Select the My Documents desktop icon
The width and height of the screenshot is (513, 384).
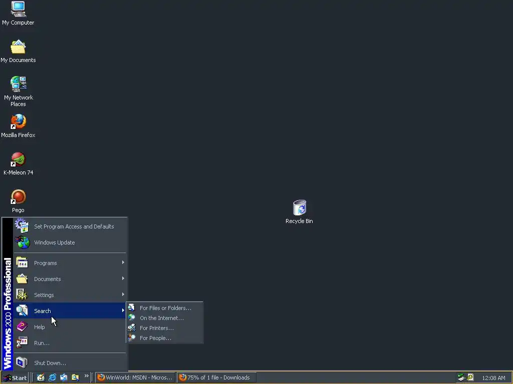point(18,51)
